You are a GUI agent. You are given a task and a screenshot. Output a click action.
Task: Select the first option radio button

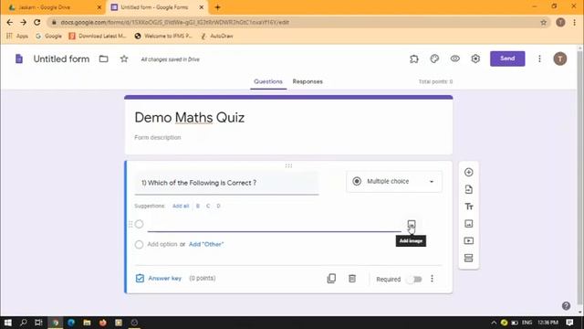pyautogui.click(x=139, y=224)
